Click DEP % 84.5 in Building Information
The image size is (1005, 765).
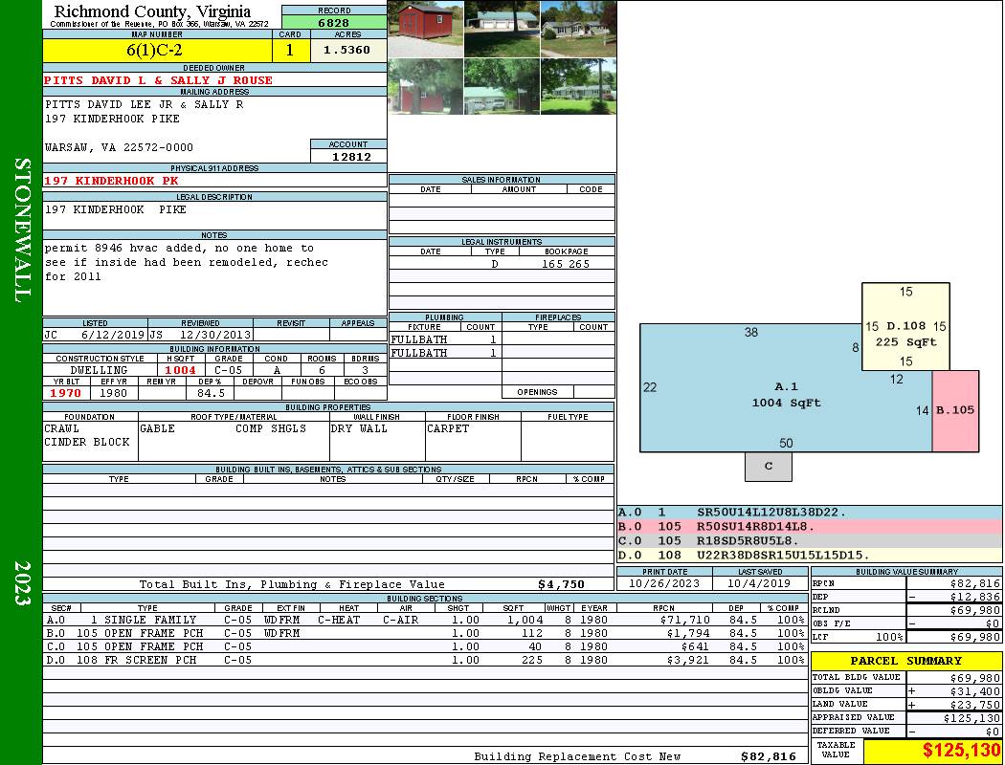coord(211,393)
